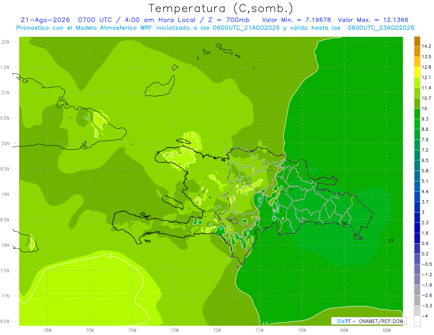Click the '20N' latitude axis label
Image resolution: width=434 pixels, height=335 pixels.
click(x=6, y=143)
